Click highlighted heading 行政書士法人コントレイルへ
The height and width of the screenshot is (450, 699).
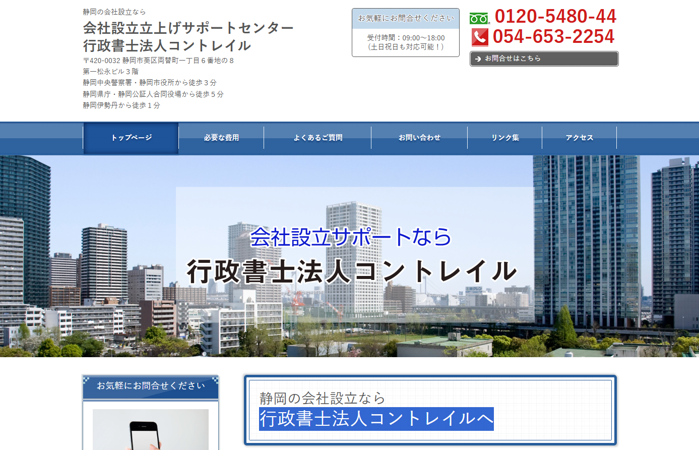tap(376, 419)
